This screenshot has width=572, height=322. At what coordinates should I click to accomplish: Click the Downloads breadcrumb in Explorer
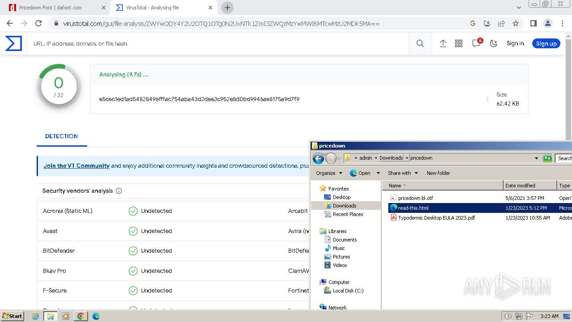tap(391, 158)
